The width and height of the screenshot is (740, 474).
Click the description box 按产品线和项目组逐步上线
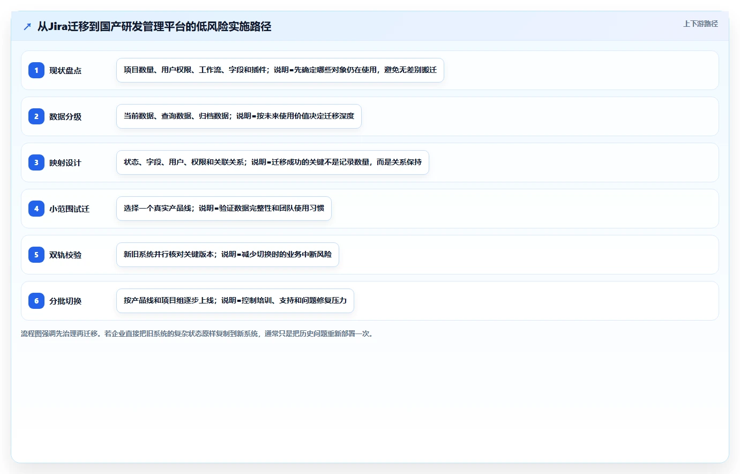point(235,301)
